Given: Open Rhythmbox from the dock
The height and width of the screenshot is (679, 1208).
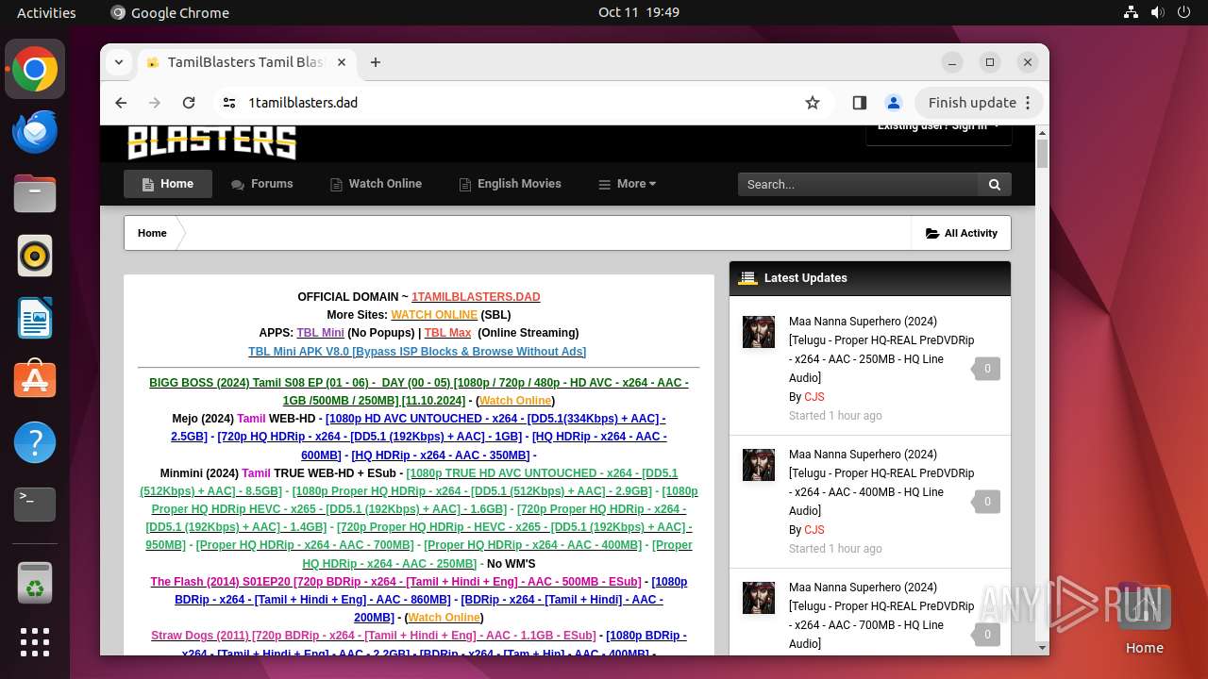Looking at the screenshot, I should click(35, 257).
